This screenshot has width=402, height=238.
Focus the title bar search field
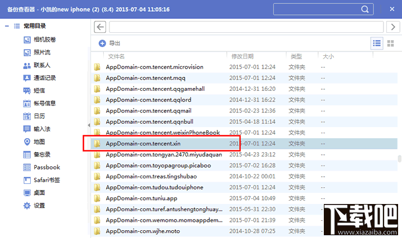point(323,9)
